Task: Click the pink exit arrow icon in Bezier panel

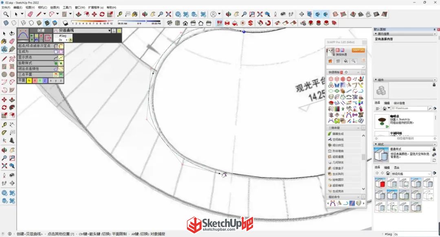Action: (x=48, y=37)
